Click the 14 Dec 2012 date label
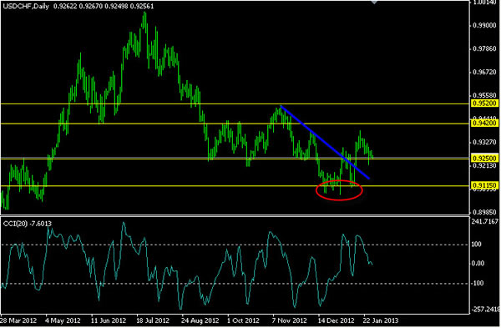This screenshot has width=501, height=328. 336,320
